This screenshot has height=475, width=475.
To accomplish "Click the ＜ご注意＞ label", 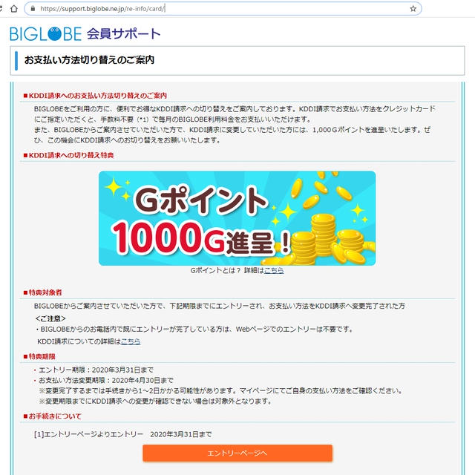I will point(50,318).
